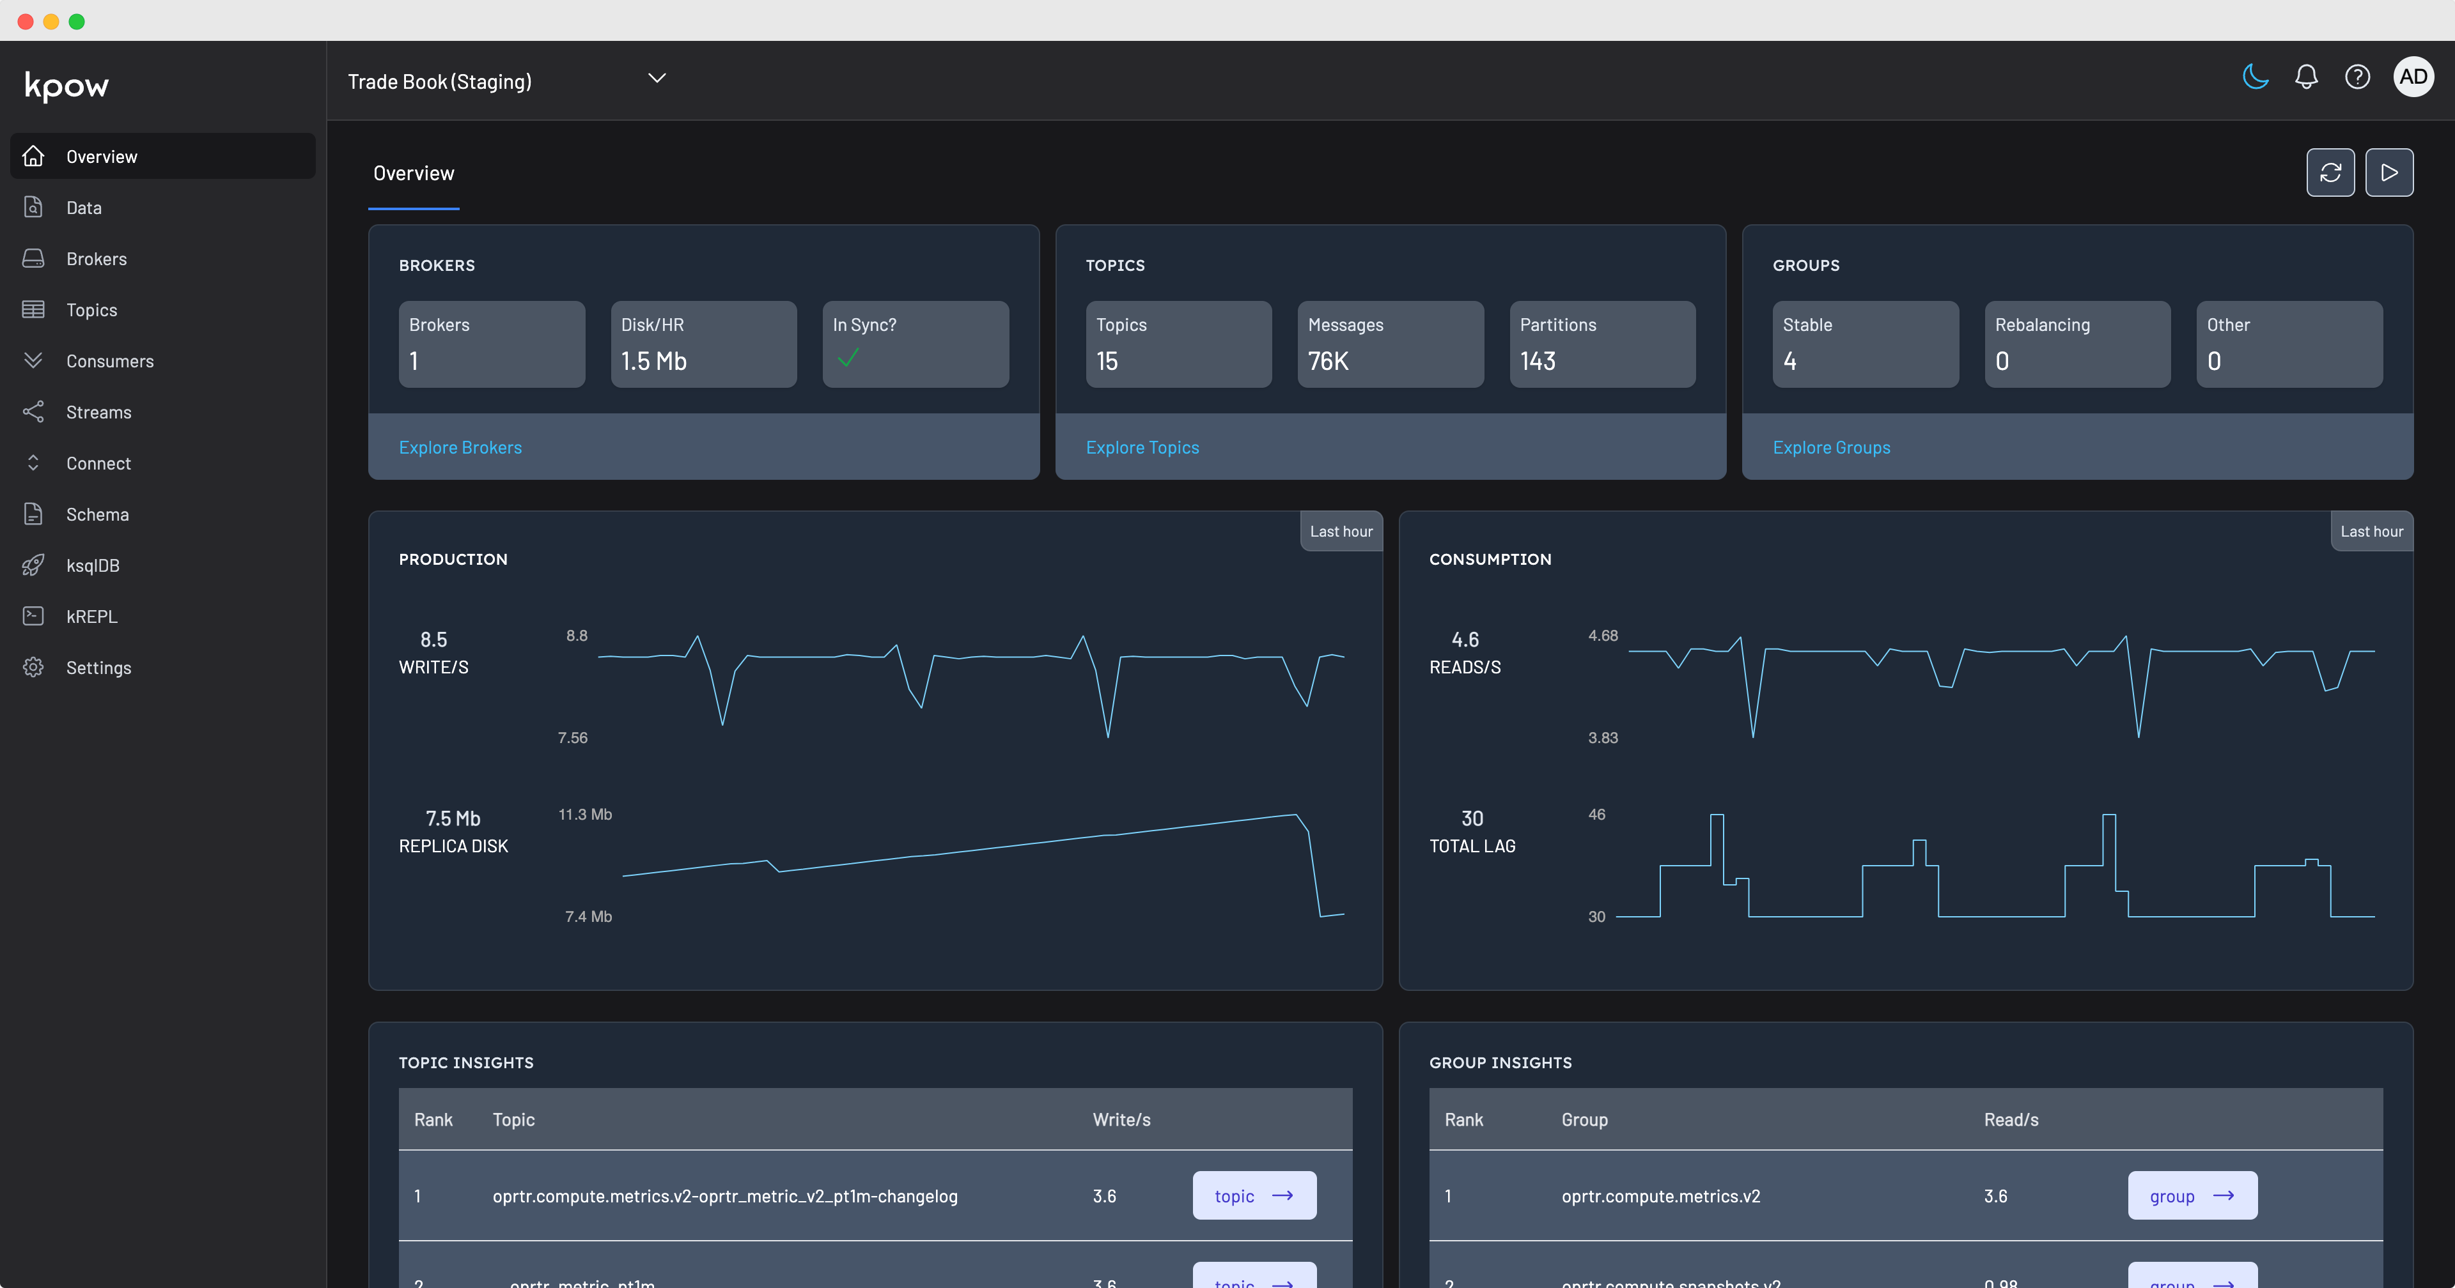Open the oprtr.compute.metrics.v2 group detail arrow button
The width and height of the screenshot is (2455, 1288).
click(x=2192, y=1195)
